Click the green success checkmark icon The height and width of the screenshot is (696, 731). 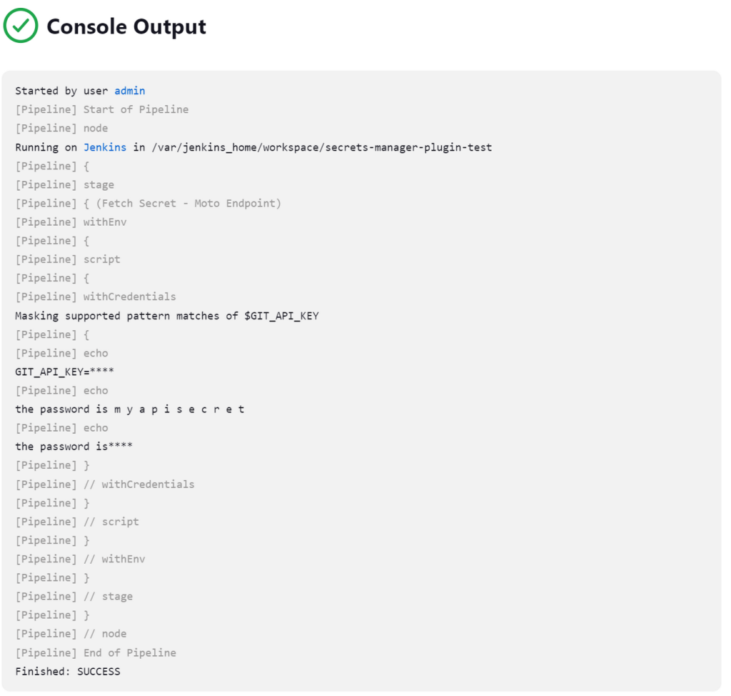click(x=21, y=26)
